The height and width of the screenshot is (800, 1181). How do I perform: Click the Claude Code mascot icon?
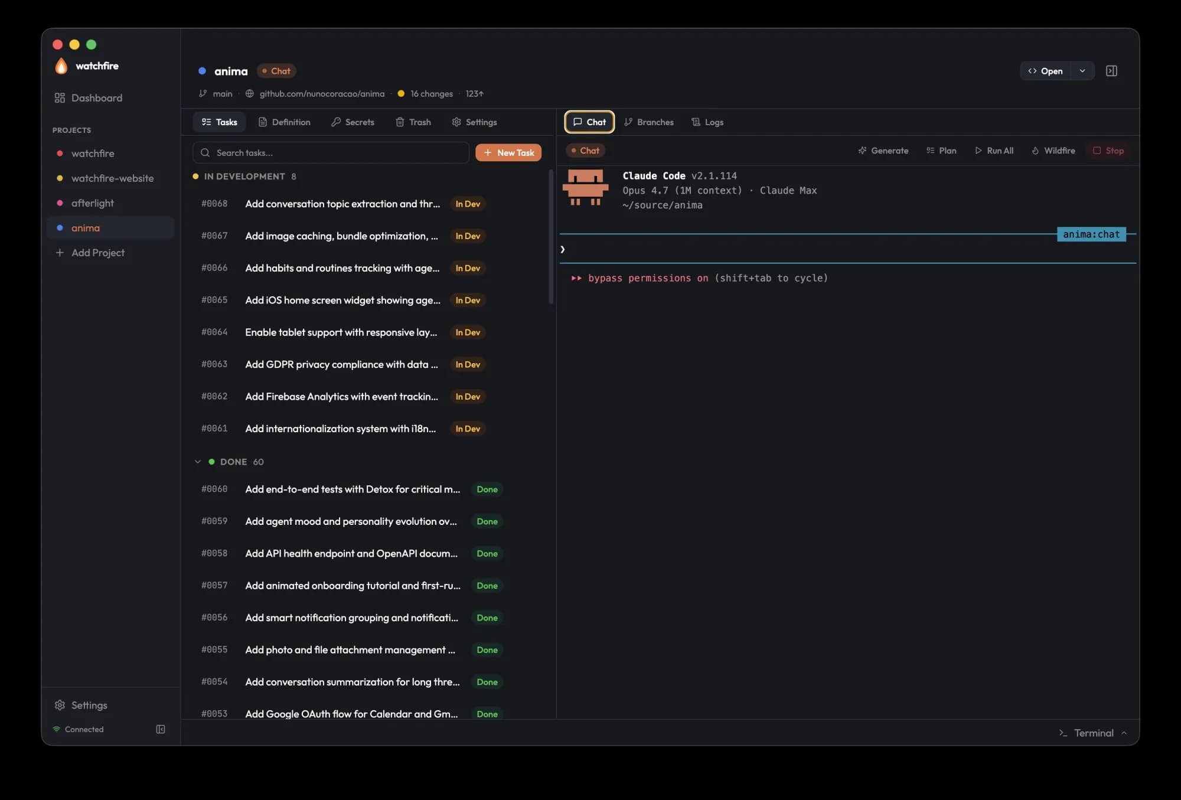(585, 187)
